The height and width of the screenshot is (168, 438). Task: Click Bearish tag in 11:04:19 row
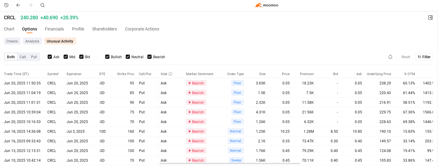click(x=196, y=93)
